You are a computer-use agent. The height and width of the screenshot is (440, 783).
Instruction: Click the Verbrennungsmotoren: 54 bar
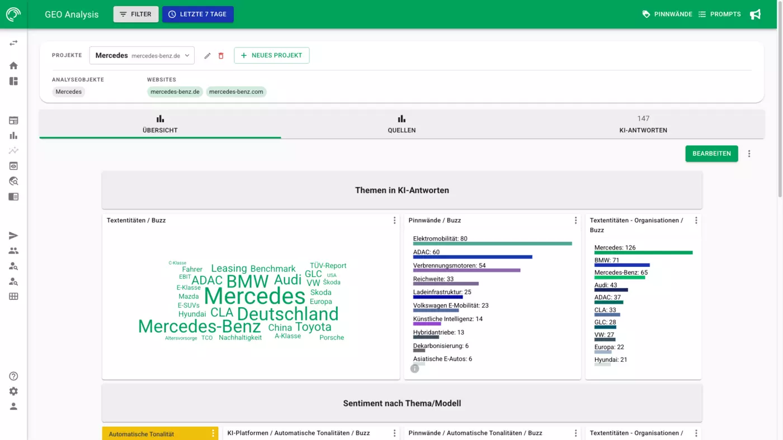tap(466, 270)
